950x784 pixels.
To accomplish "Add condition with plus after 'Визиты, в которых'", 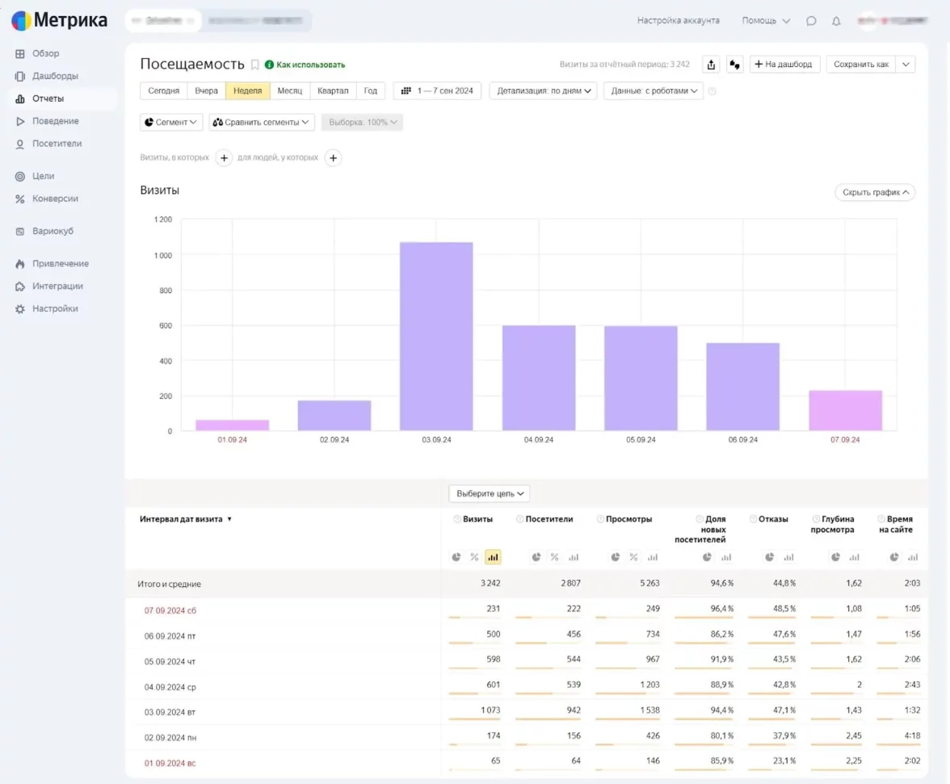I will [x=225, y=158].
